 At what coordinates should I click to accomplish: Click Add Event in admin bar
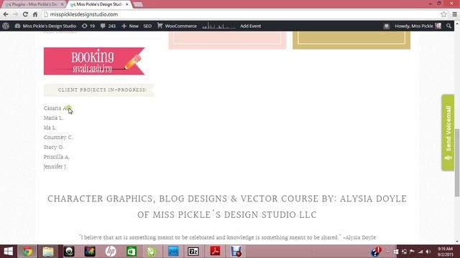click(251, 26)
